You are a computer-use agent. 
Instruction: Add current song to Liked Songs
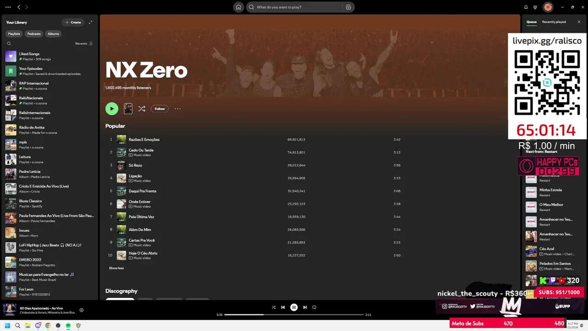[x=81, y=310]
